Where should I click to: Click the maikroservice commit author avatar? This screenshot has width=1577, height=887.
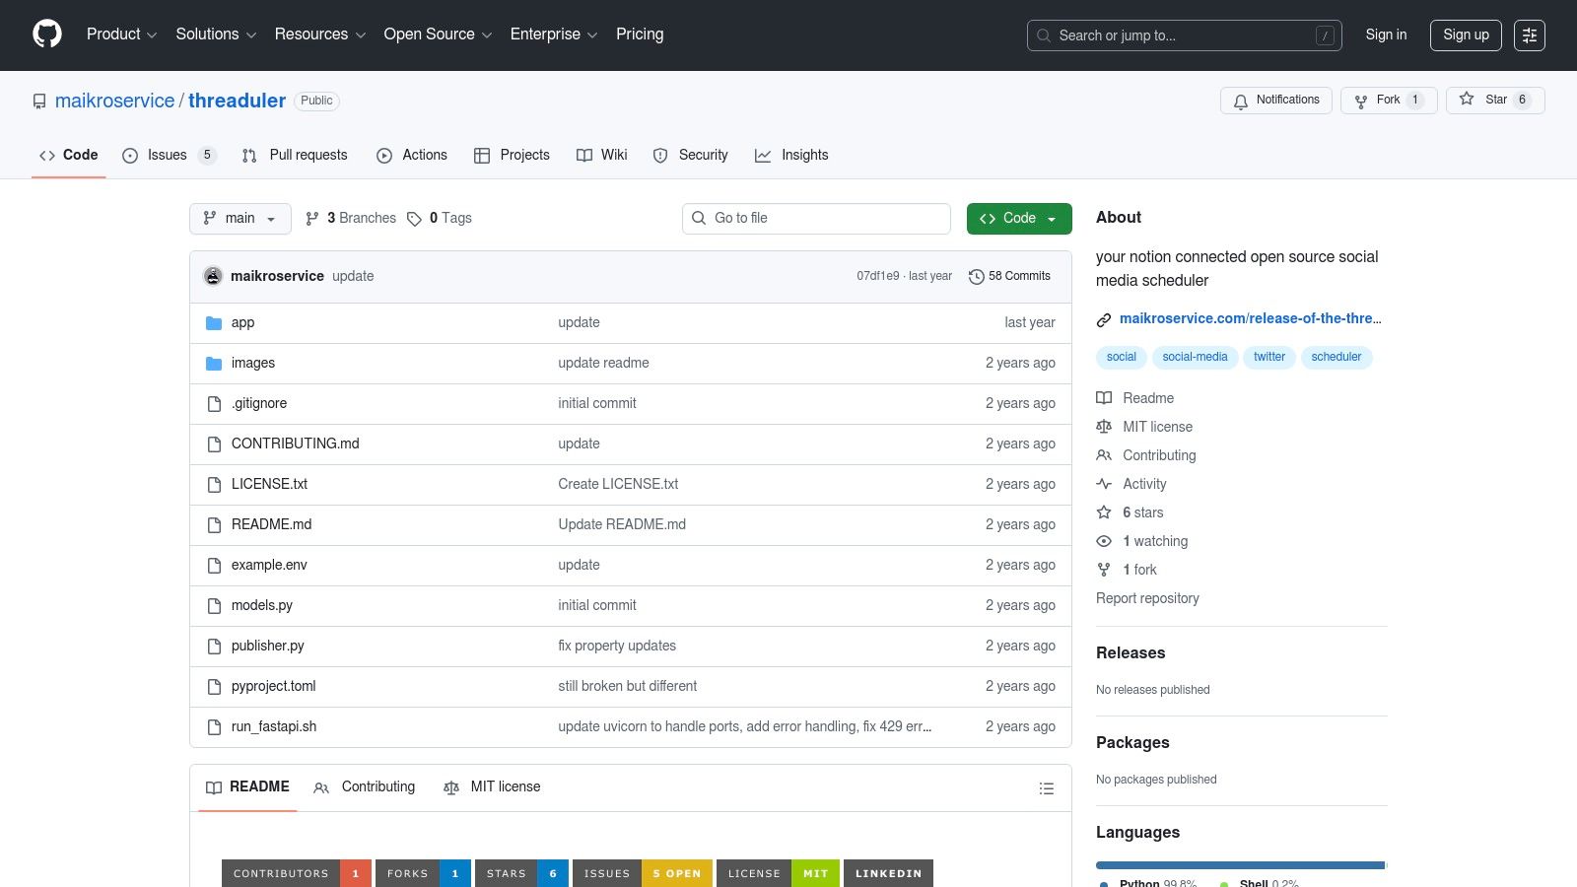(x=213, y=277)
